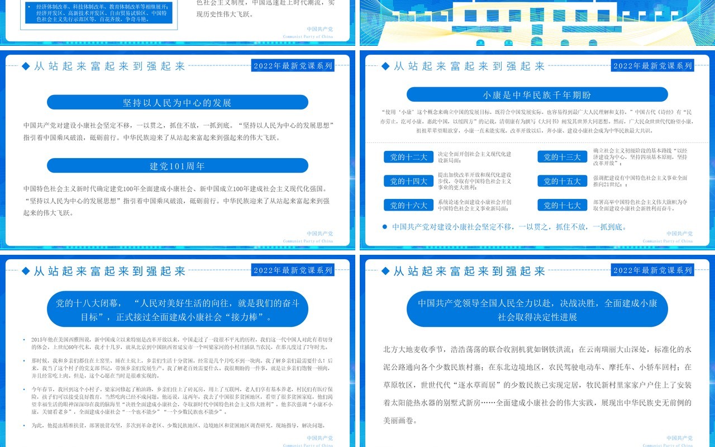Image resolution: width=715 pixels, height=447 pixels.
Task: Click the text starting '提出加快改革开放和现代化建设步伐'
Action: click(474, 181)
